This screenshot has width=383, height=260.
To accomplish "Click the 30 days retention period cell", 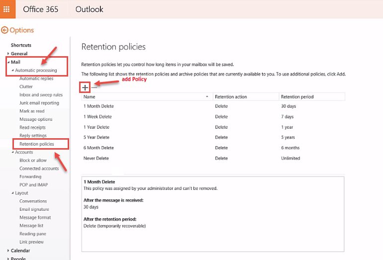I will coord(288,106).
